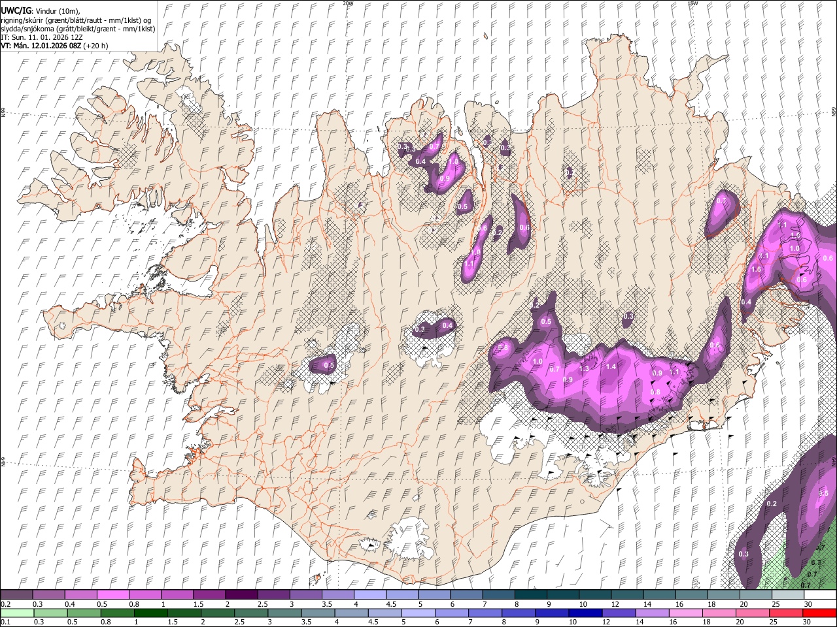Pick the 0.8 swatch in the upper legend row
This screenshot has width=837, height=627.
[x=145, y=595]
